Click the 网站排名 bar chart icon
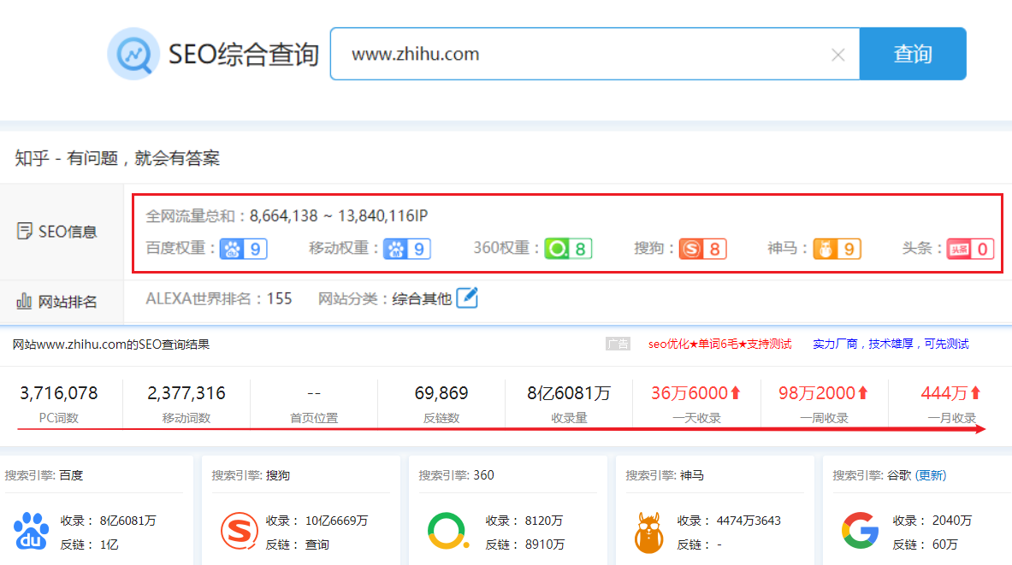The image size is (1012, 565). click(x=24, y=301)
